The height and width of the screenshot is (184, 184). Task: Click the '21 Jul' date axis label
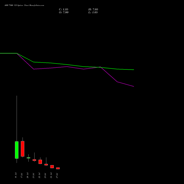(x=33, y=175)
